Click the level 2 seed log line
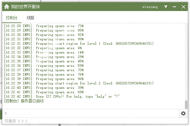The width and height of the screenshot is (190, 126). coord(79,83)
